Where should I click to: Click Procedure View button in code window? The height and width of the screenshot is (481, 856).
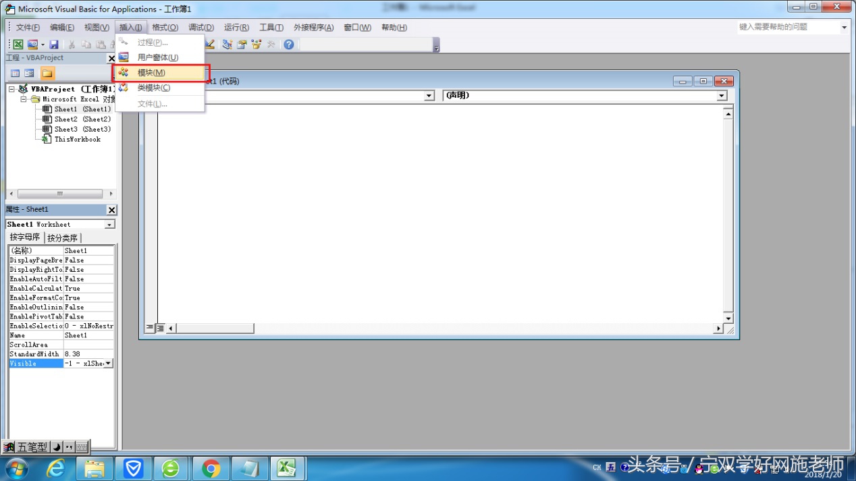click(x=150, y=329)
